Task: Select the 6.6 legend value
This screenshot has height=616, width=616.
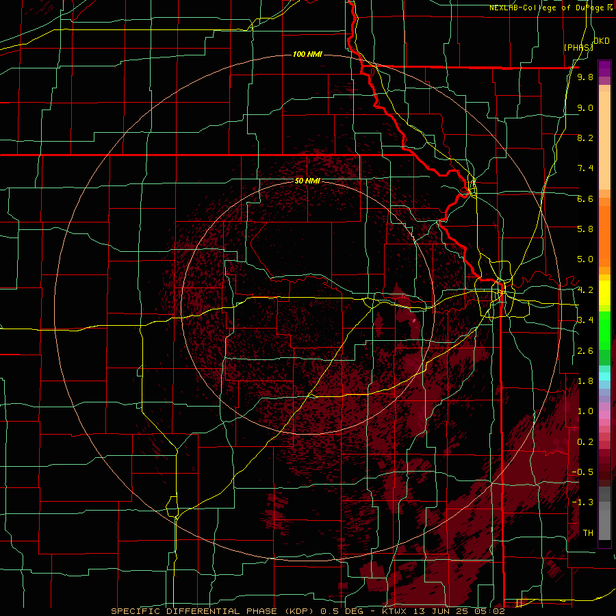Action: coord(585,198)
